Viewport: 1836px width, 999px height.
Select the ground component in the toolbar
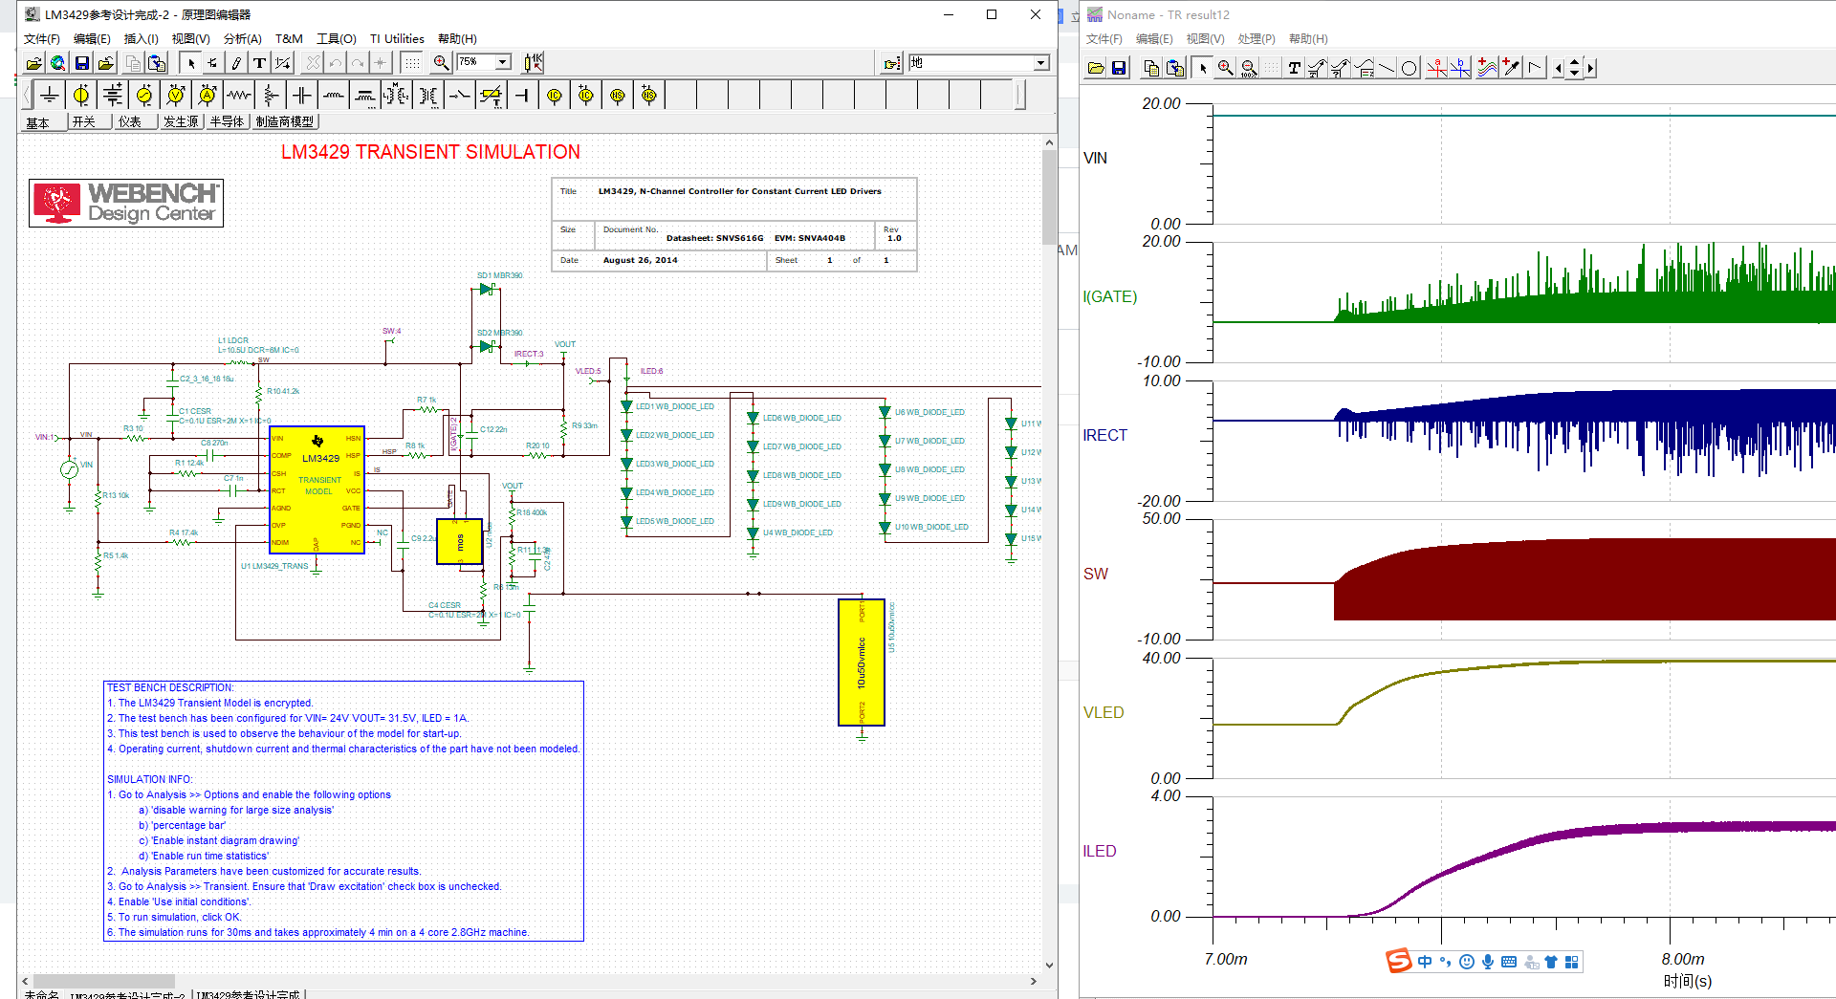tap(50, 96)
